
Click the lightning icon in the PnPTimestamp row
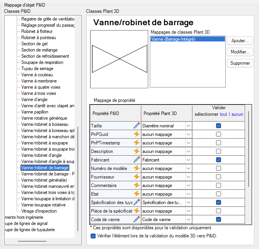pos(137,143)
